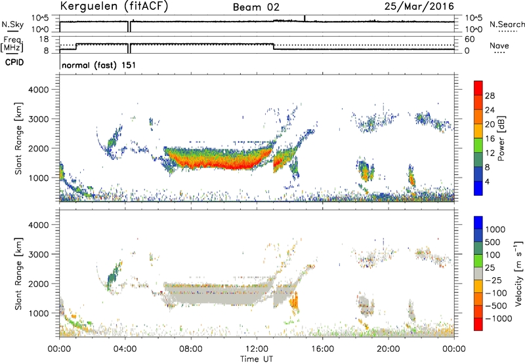The image size is (525, 363).
Task: Click the '20:00' time axis label
Action: 388,349
